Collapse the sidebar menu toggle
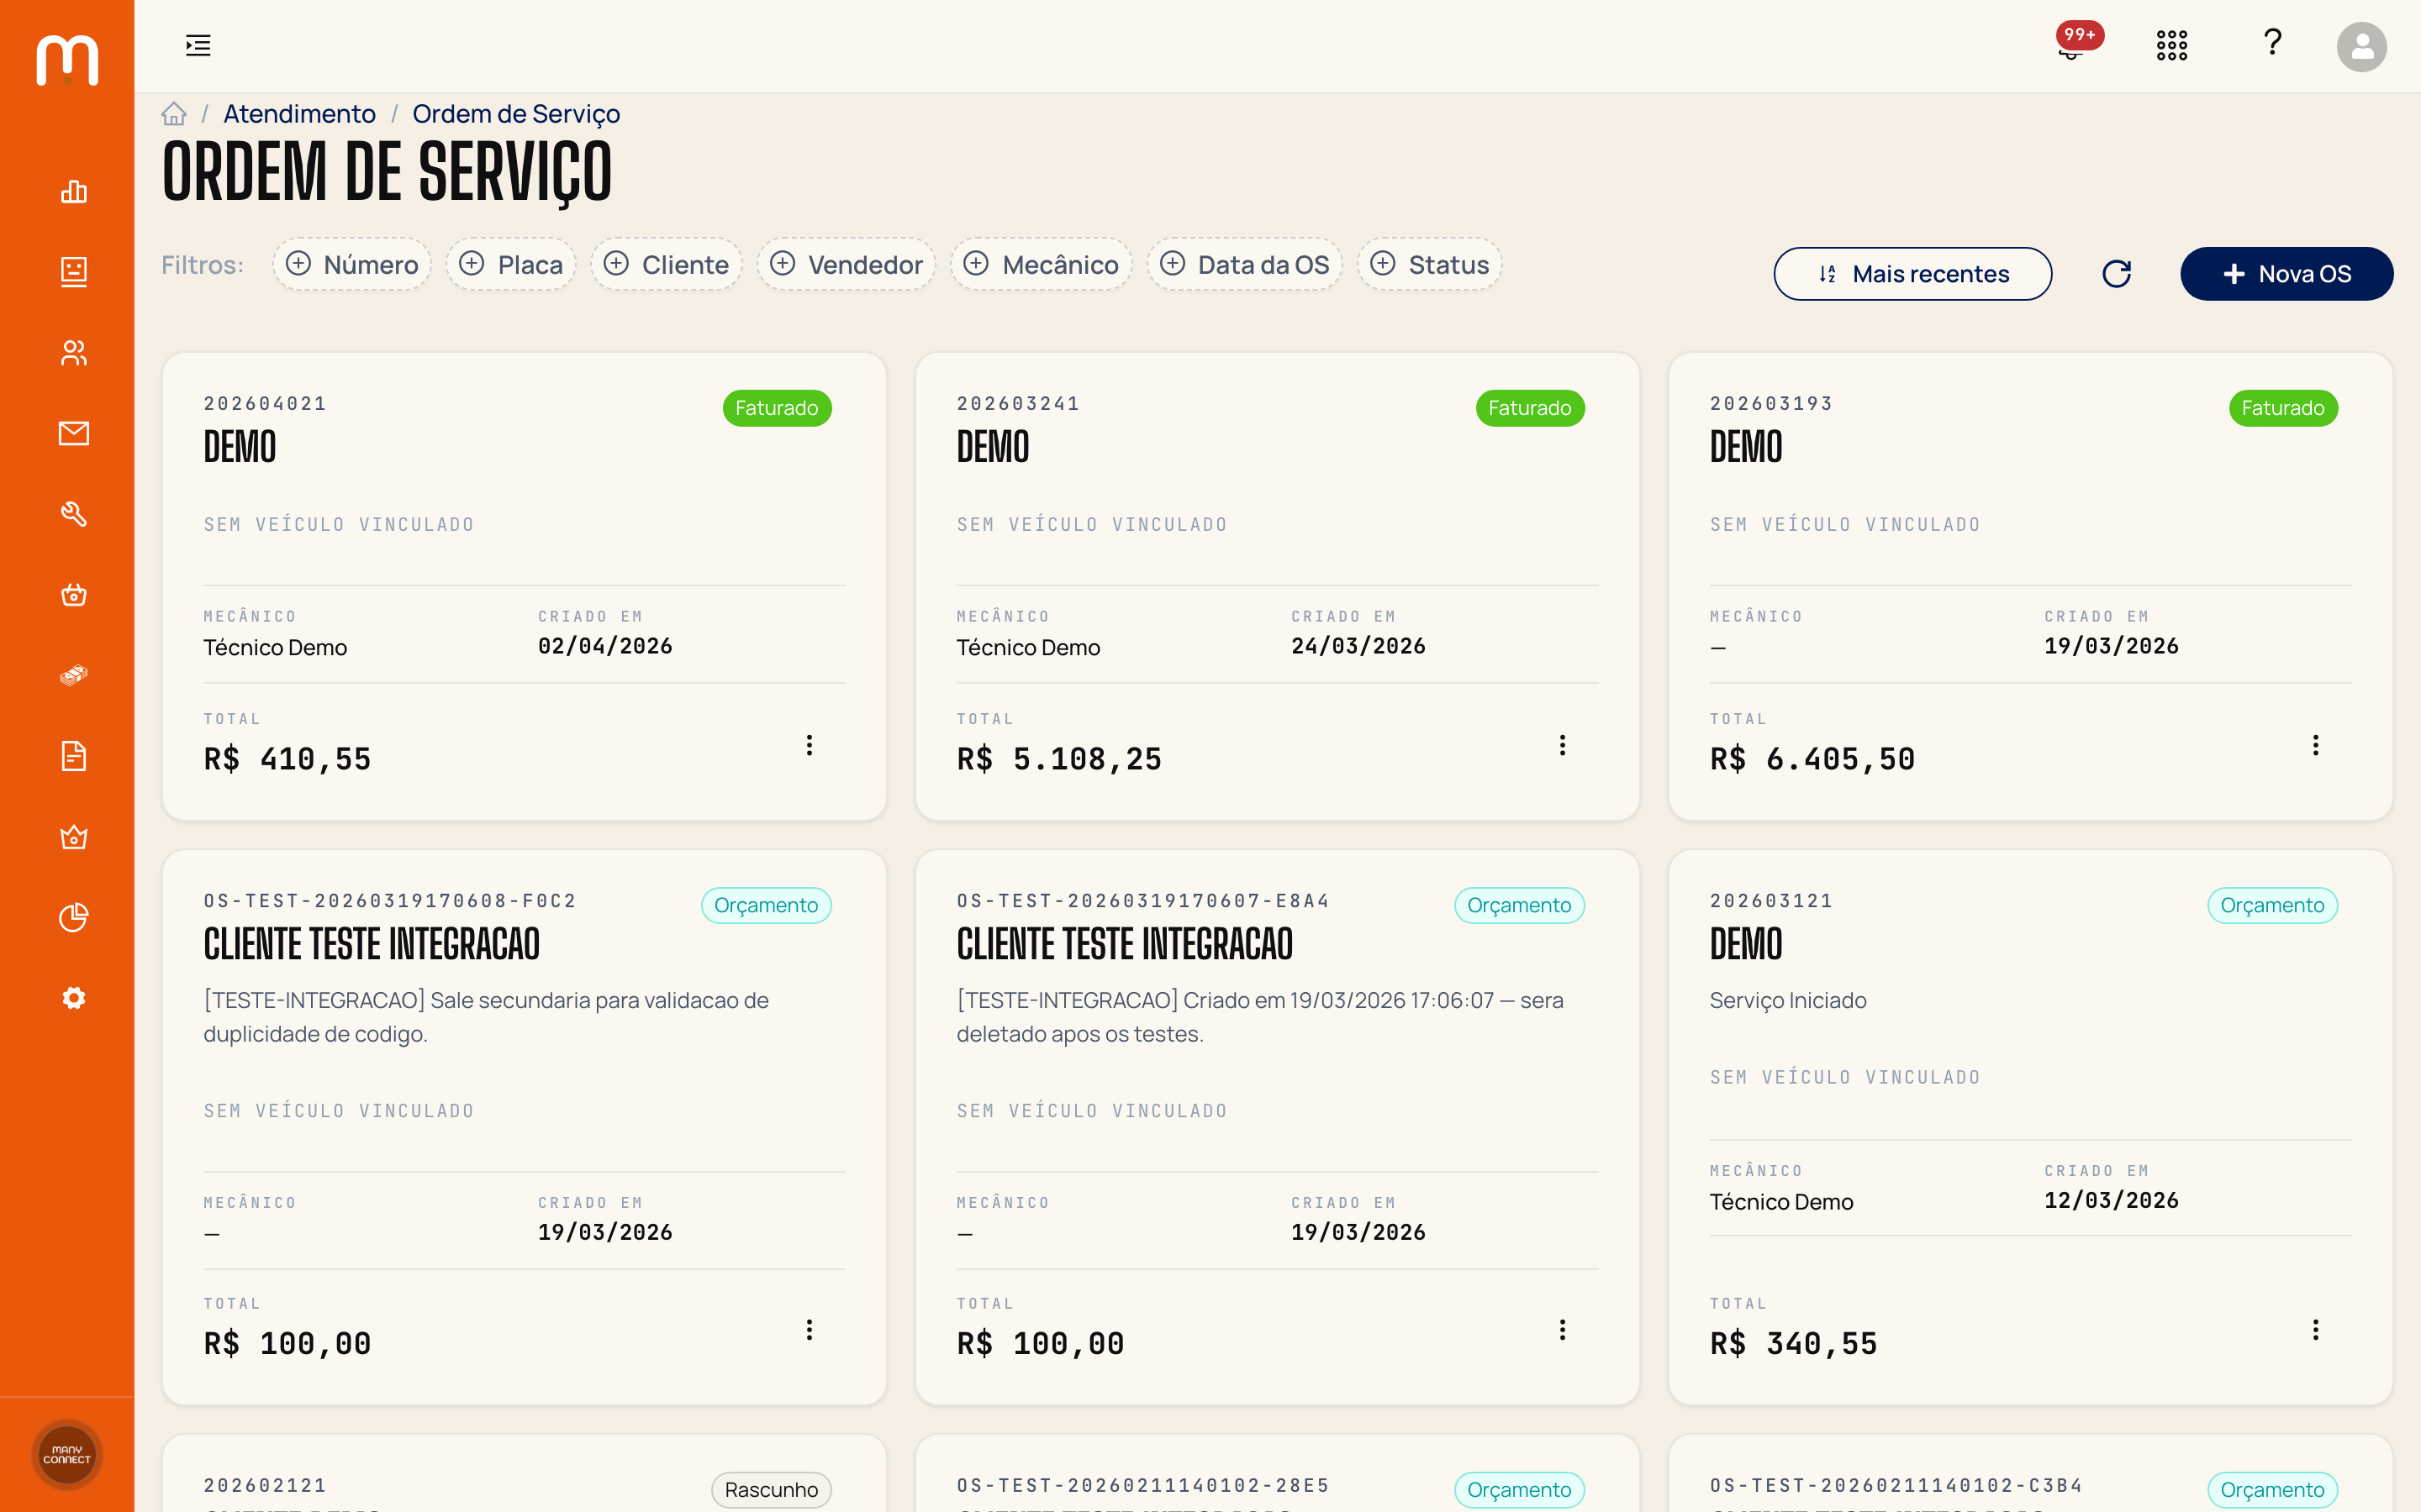Viewport: 2421px width, 1512px height. click(198, 45)
